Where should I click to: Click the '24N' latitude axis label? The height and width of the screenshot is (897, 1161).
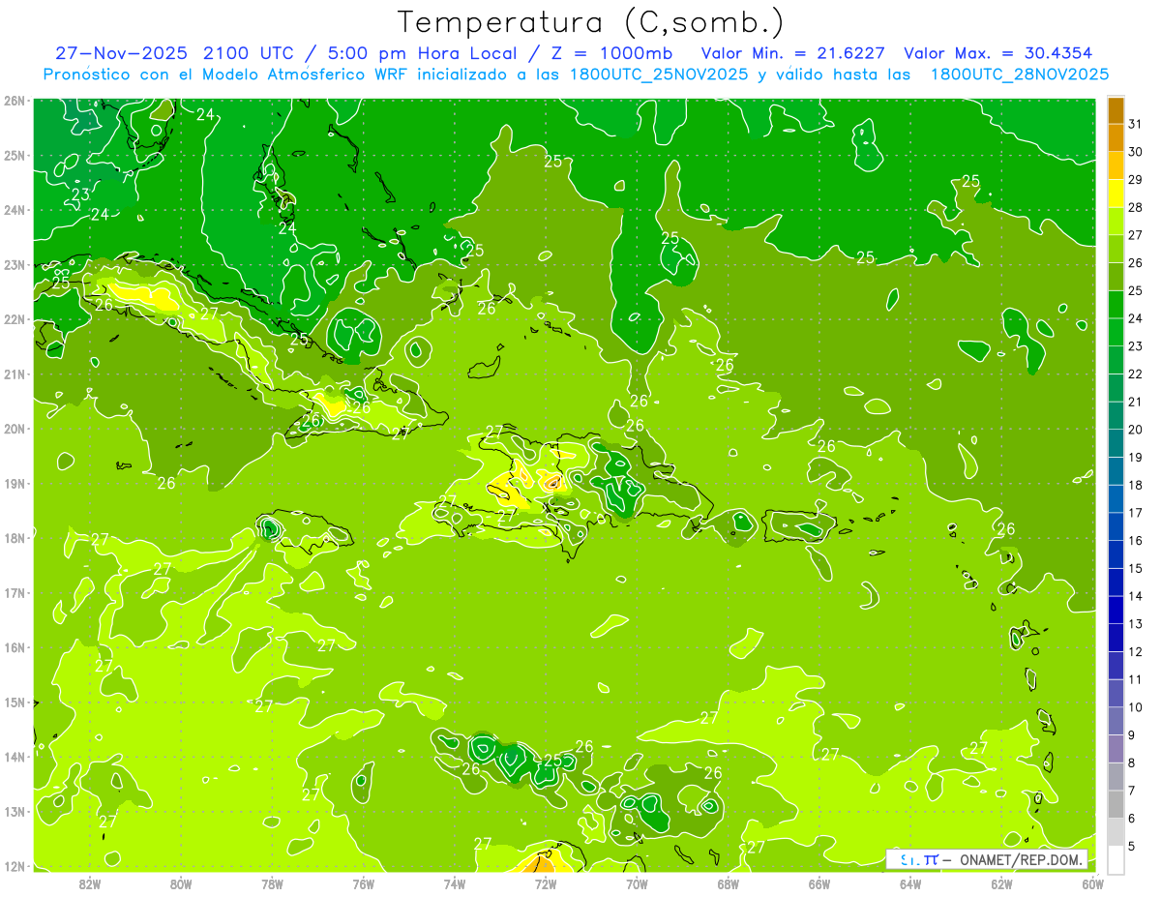(x=15, y=210)
